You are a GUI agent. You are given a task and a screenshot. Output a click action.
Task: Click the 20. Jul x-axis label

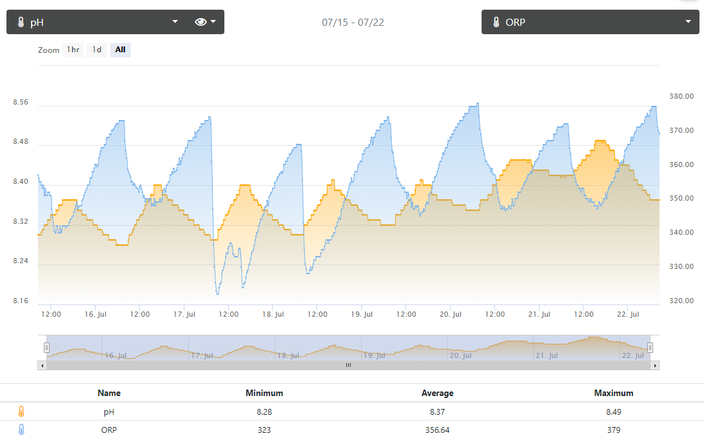click(451, 315)
